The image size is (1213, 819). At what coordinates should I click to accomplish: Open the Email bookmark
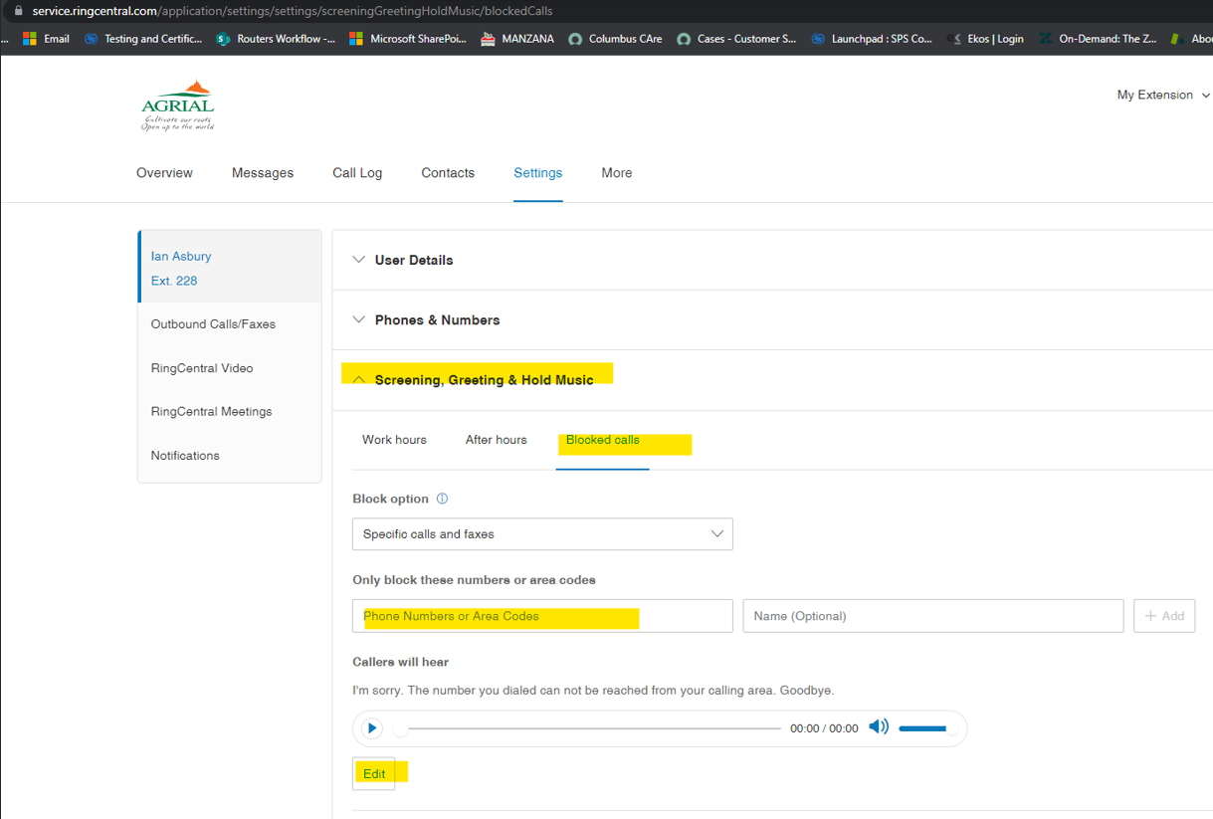click(46, 39)
